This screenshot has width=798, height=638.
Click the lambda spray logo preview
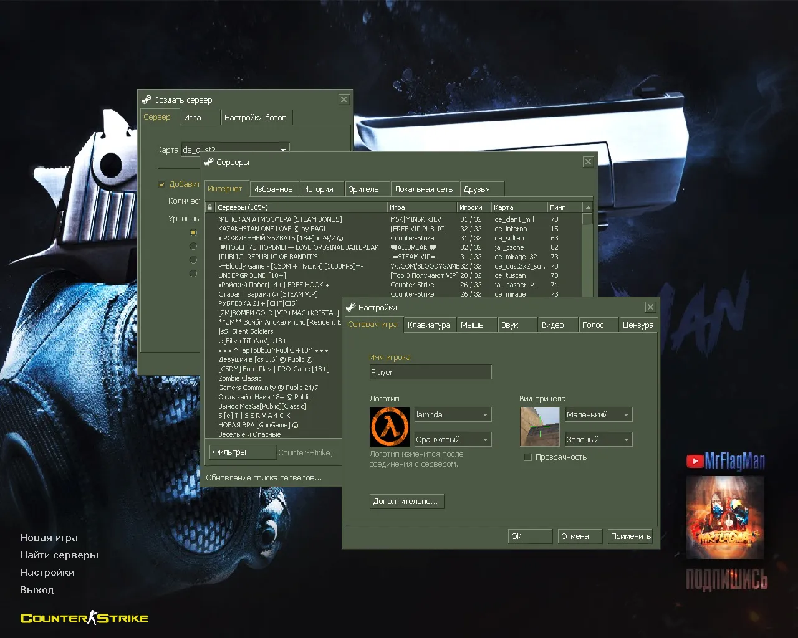click(388, 426)
